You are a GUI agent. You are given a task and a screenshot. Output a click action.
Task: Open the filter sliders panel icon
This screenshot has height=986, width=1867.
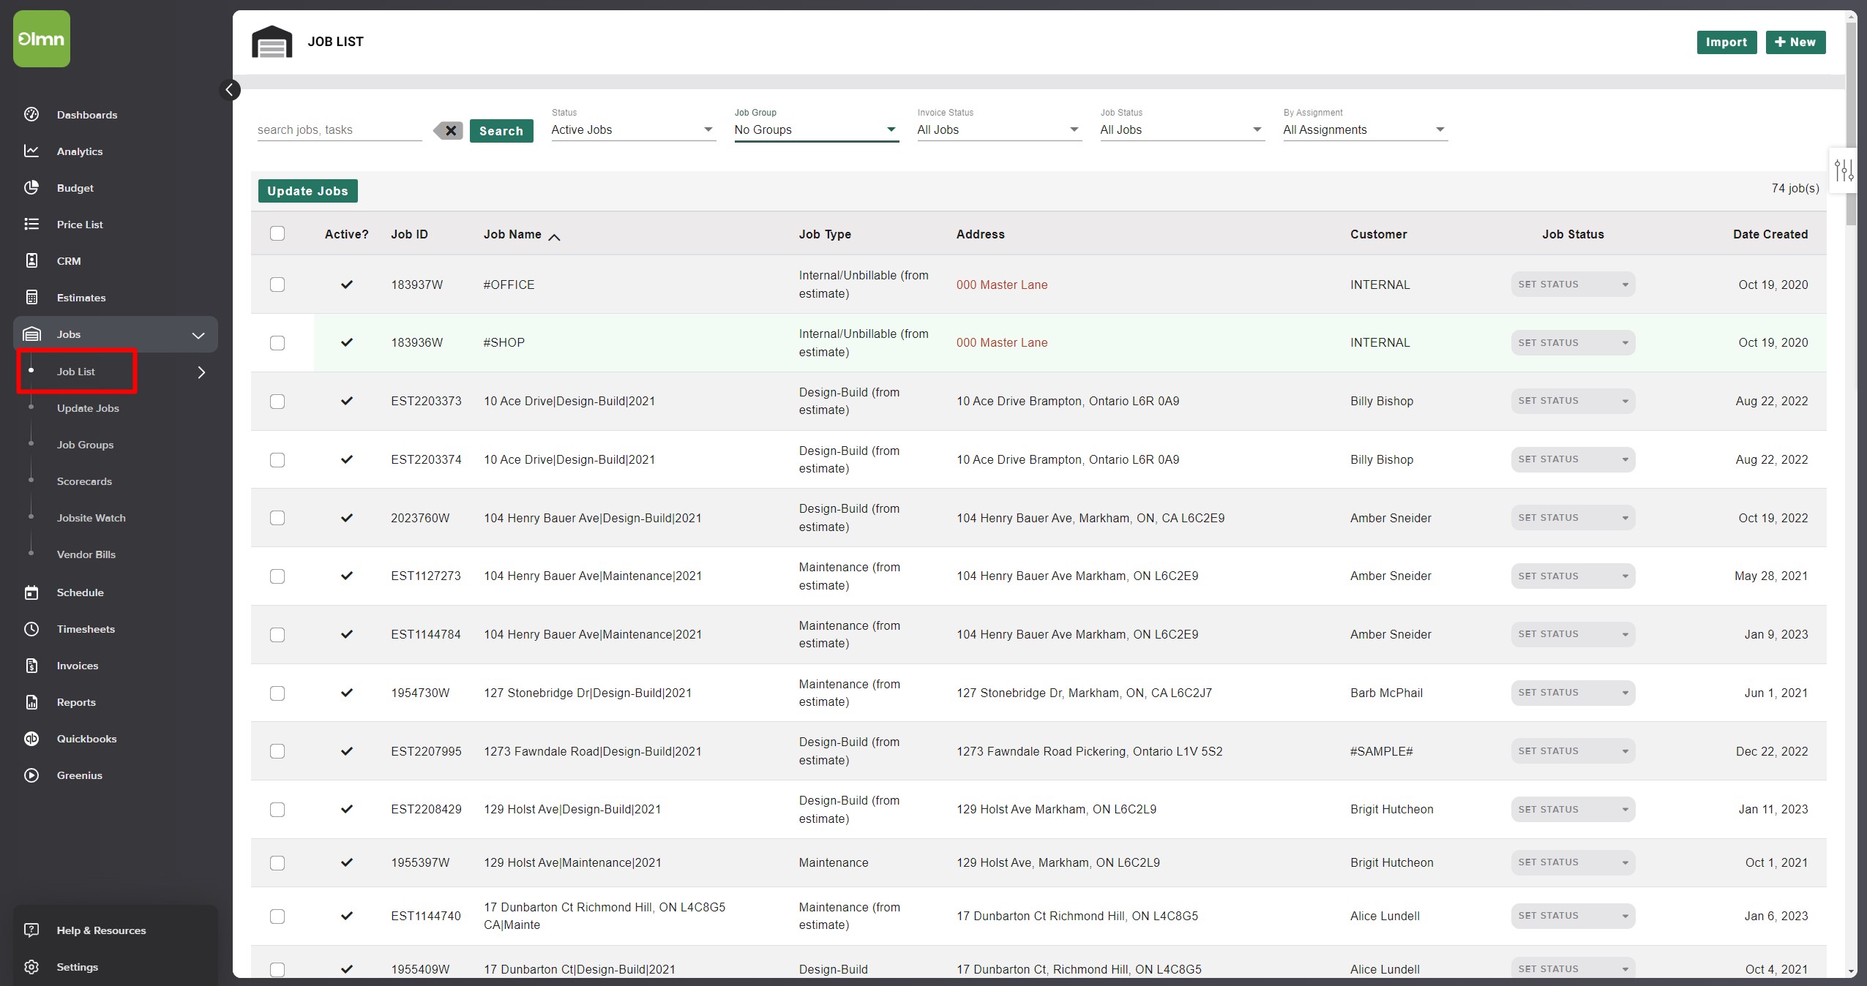(1844, 170)
